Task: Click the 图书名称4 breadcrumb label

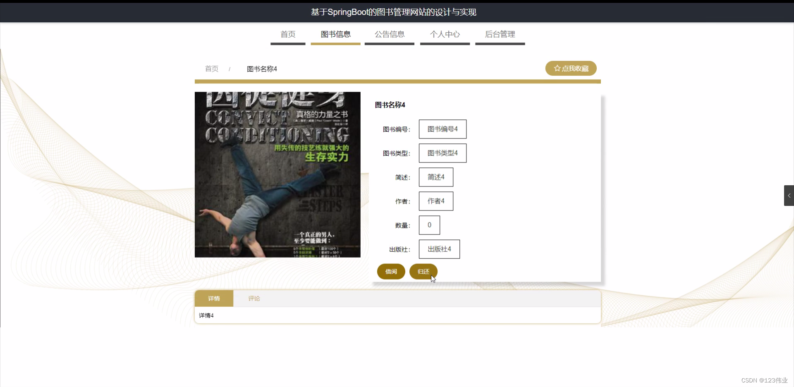Action: tap(261, 69)
